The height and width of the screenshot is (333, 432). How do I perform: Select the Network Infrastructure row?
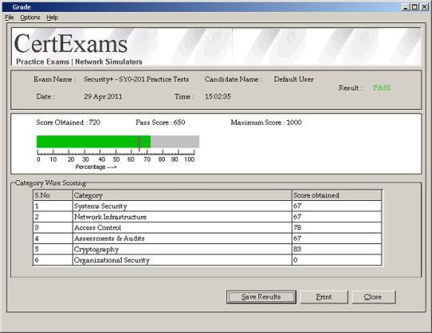207,217
